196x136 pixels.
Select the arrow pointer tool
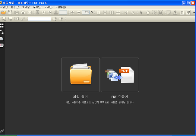coord(141,12)
